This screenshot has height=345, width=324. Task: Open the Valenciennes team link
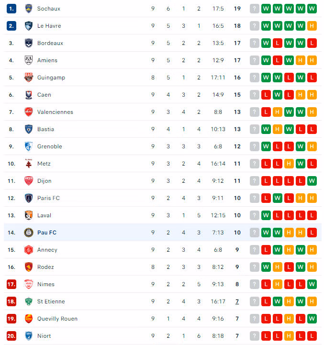[55, 112]
